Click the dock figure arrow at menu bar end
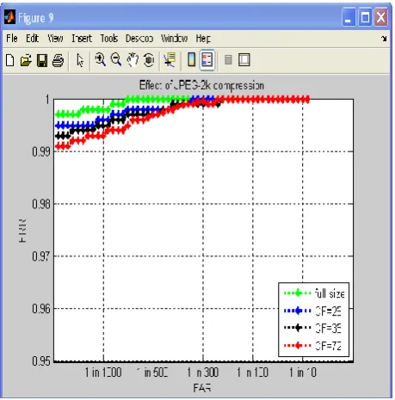Viewport: 395px width, 400px height. point(384,39)
